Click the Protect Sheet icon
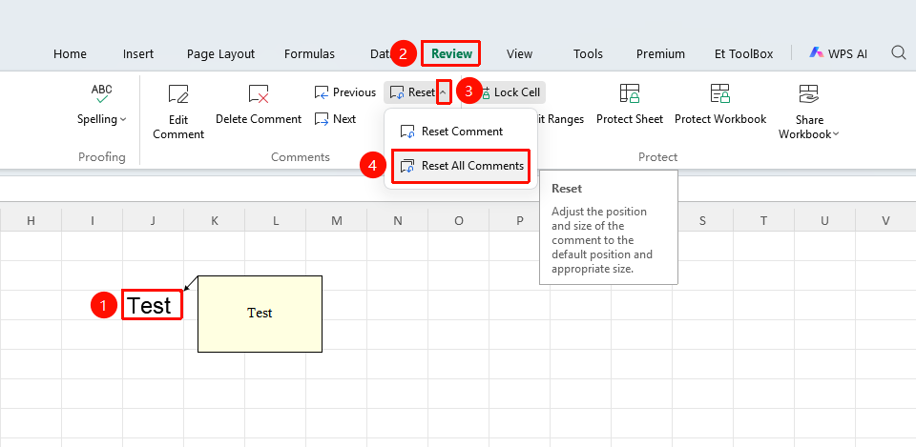916x447 pixels. pos(630,93)
